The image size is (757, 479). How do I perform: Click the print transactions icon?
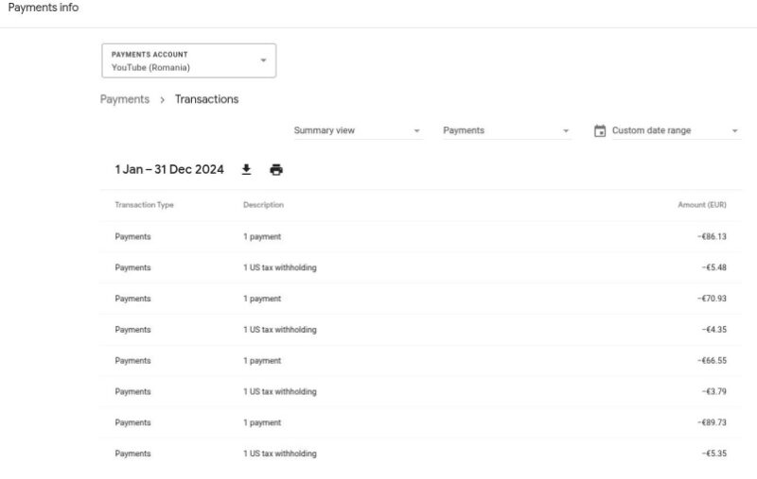[275, 170]
